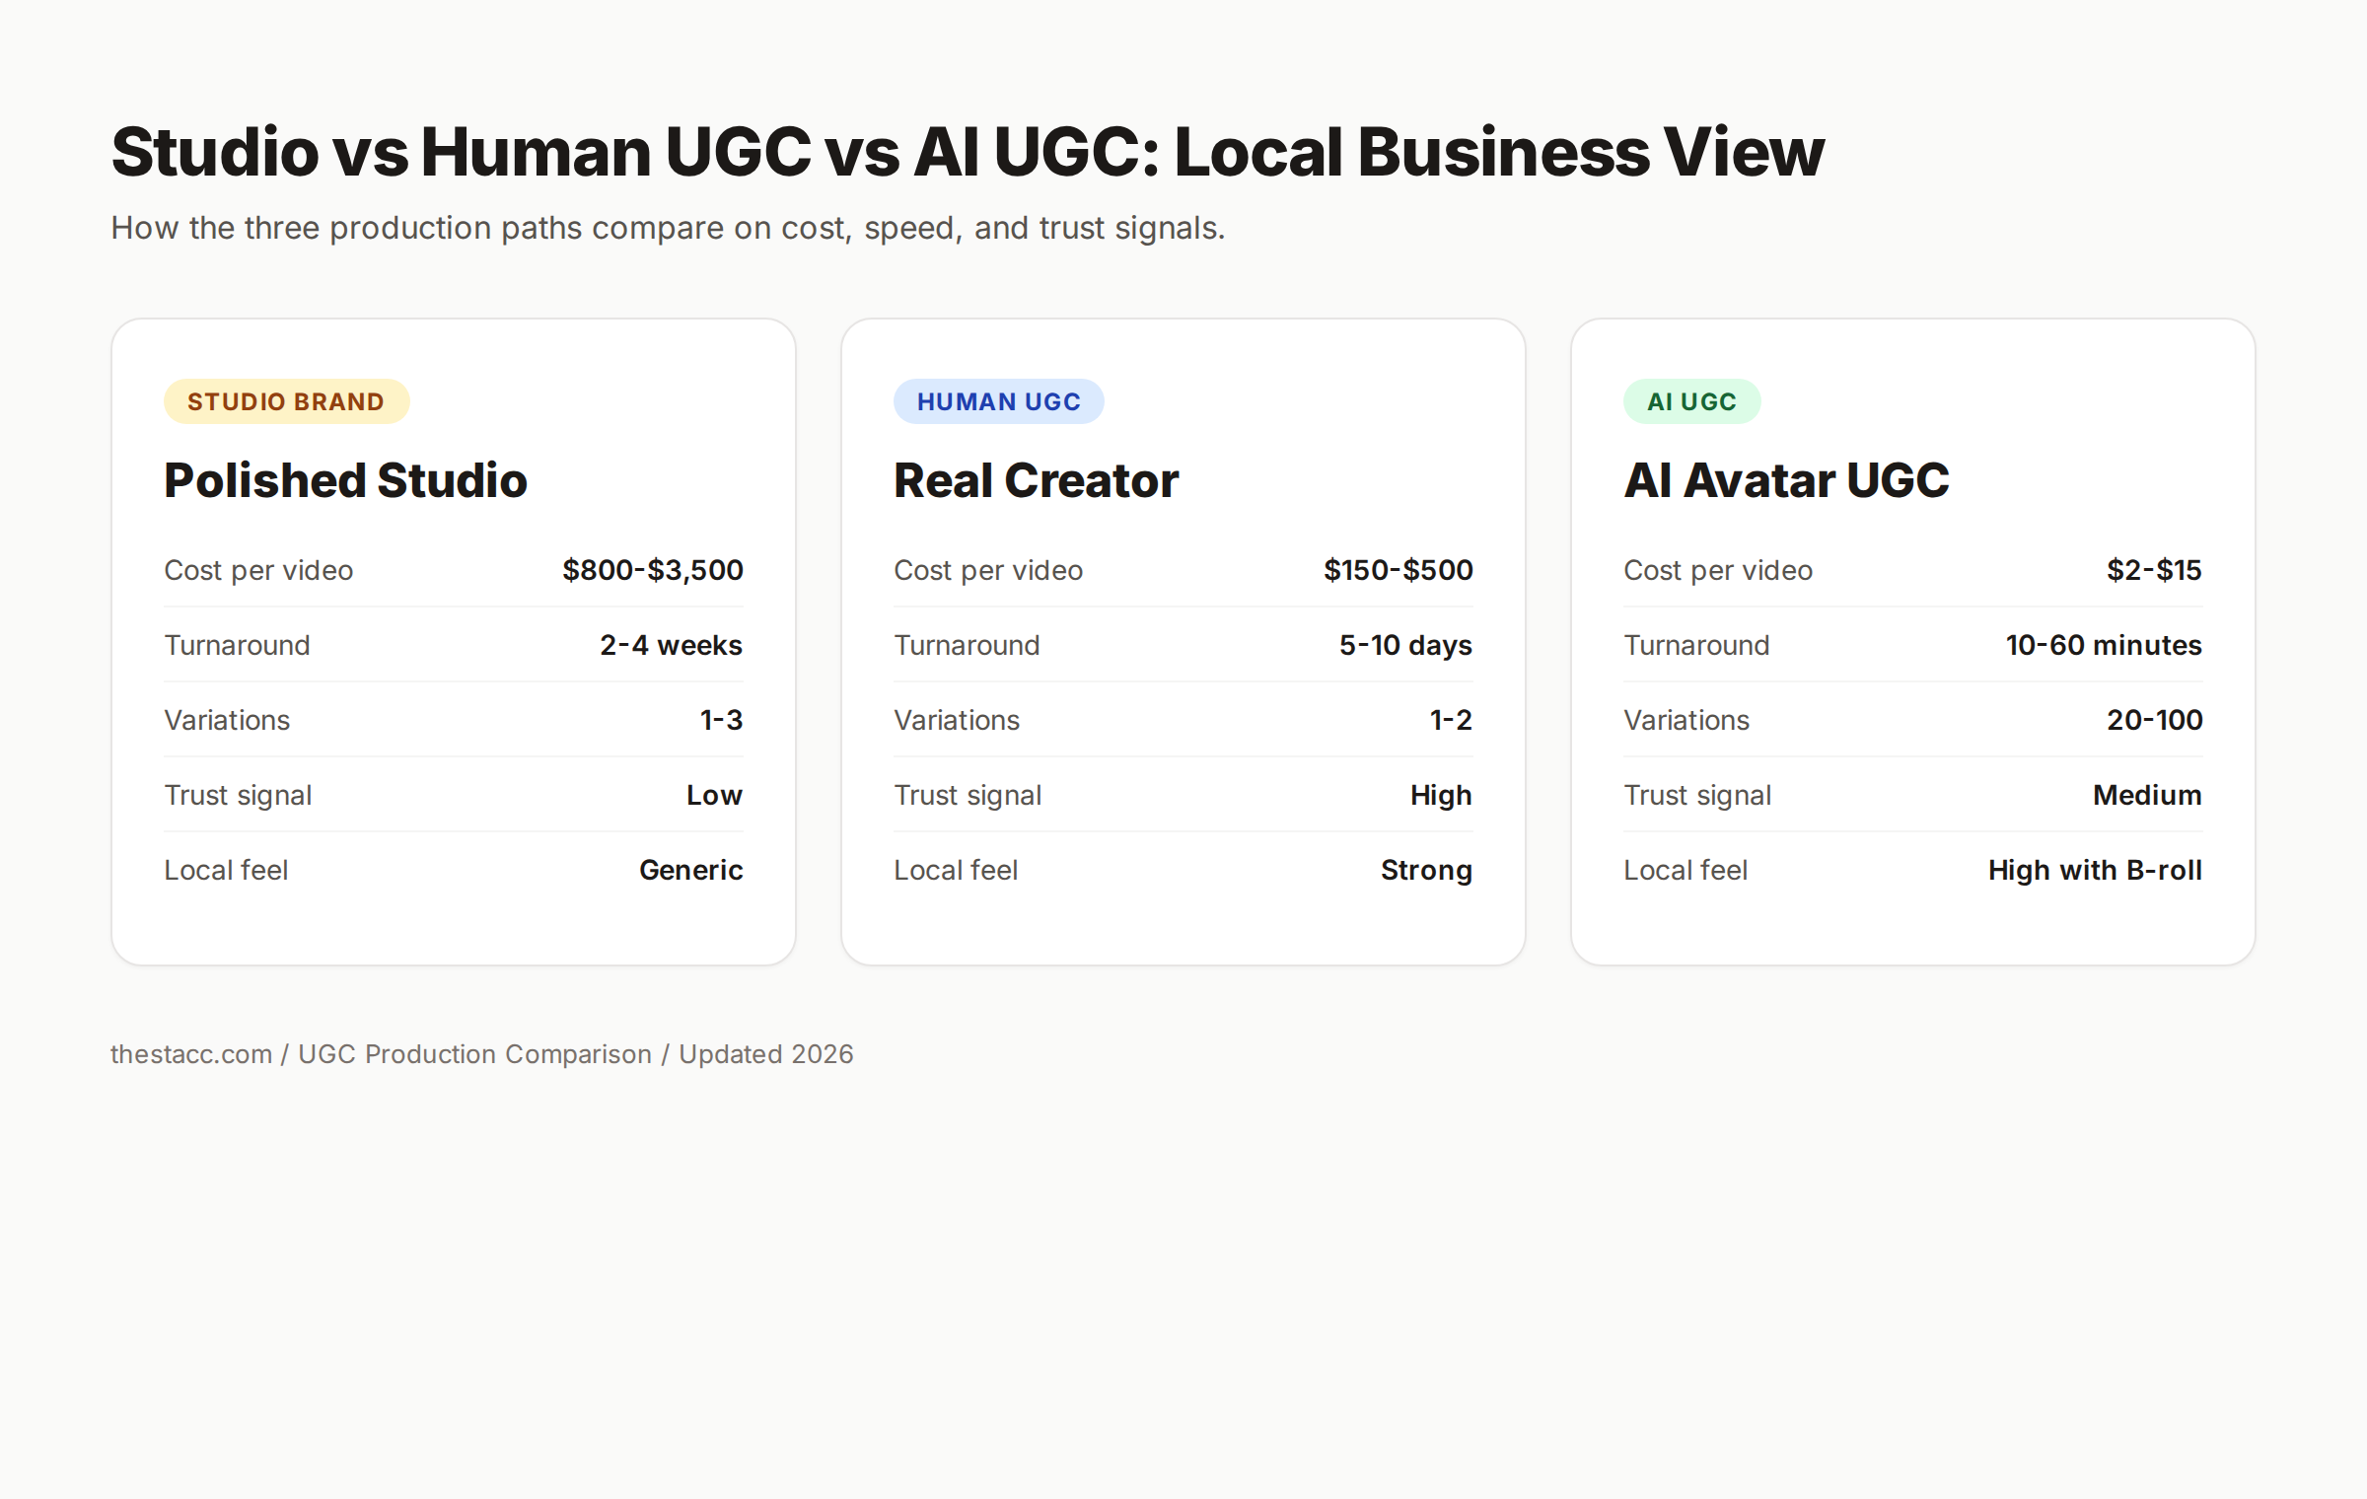This screenshot has height=1499, width=2367.
Task: Click the HUMAN UGC badge
Action: (998, 401)
